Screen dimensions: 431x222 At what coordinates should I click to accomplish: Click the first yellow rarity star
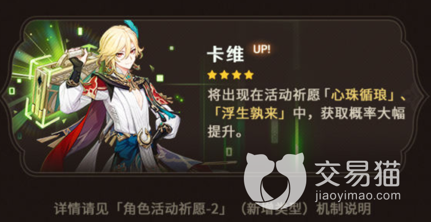coord(212,75)
